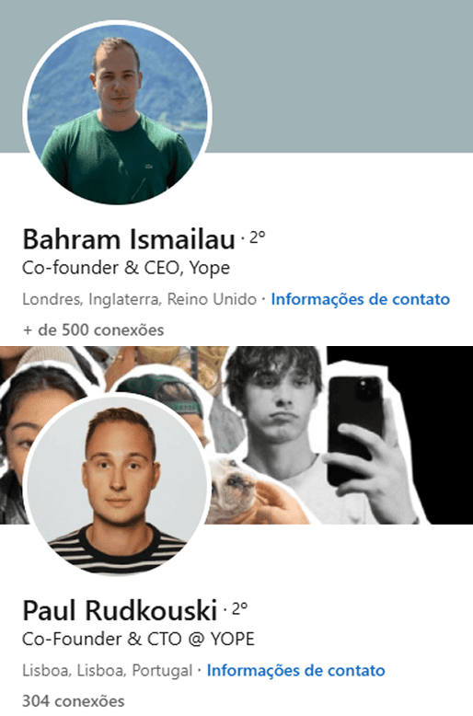473x716 pixels.
Task: Click the mirror-selfie guy in Paul's banner
Action: tap(279, 411)
